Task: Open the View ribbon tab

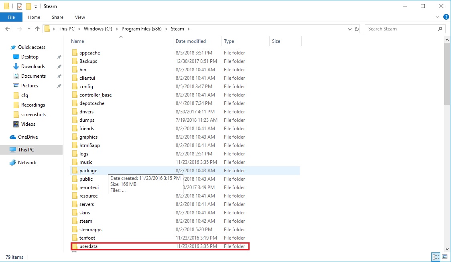Action: pos(80,17)
